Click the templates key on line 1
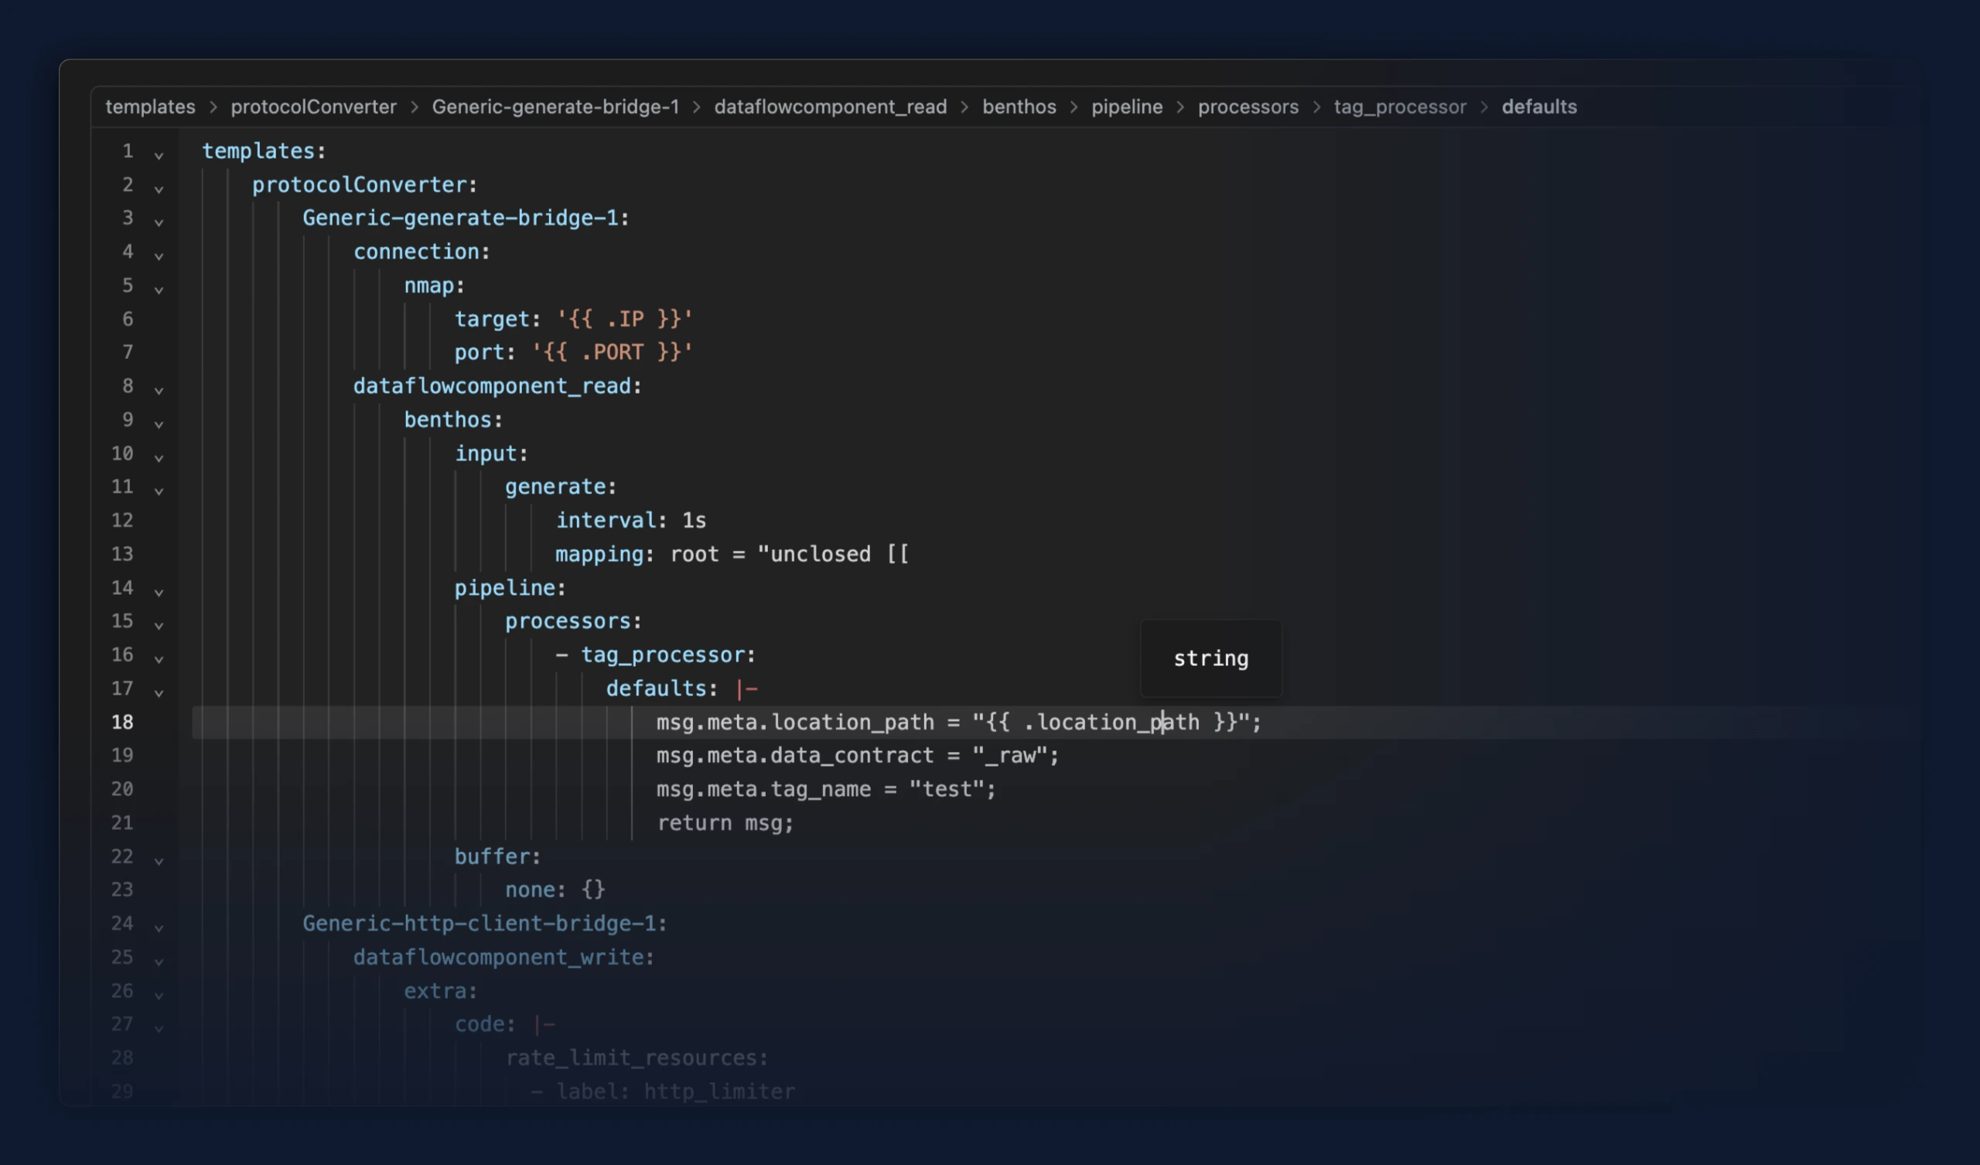This screenshot has width=1980, height=1165. coord(258,151)
